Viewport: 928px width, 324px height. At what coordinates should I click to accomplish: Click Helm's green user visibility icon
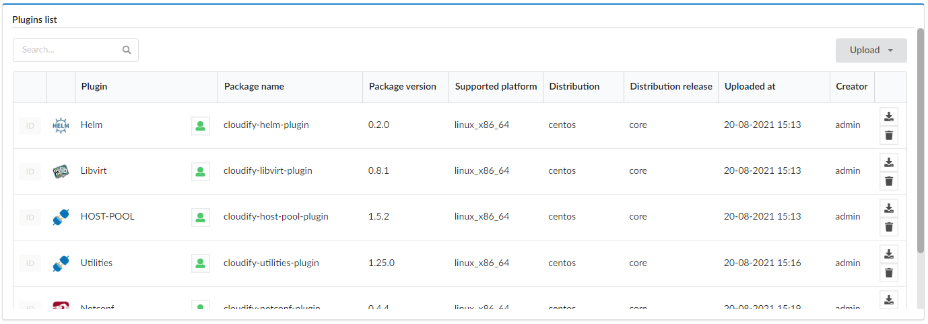click(x=201, y=125)
